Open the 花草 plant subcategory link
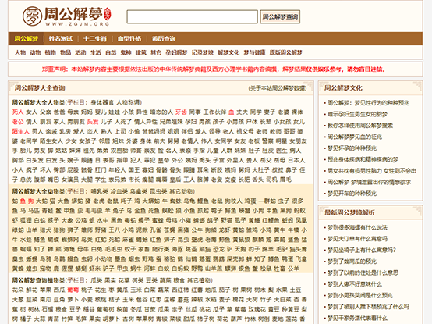 [124, 280]
